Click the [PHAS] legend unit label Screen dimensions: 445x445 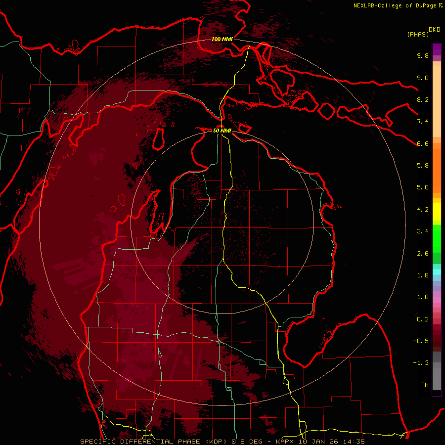pyautogui.click(x=418, y=34)
